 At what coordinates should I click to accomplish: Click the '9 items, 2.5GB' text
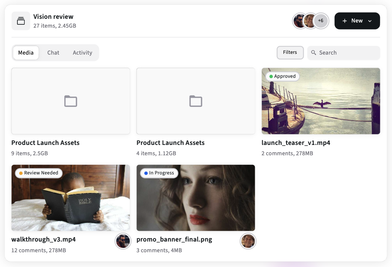(x=30, y=153)
